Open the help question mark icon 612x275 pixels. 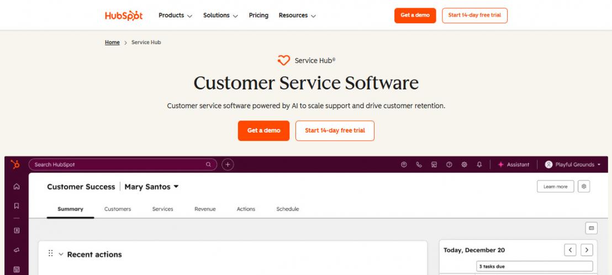[449, 165]
